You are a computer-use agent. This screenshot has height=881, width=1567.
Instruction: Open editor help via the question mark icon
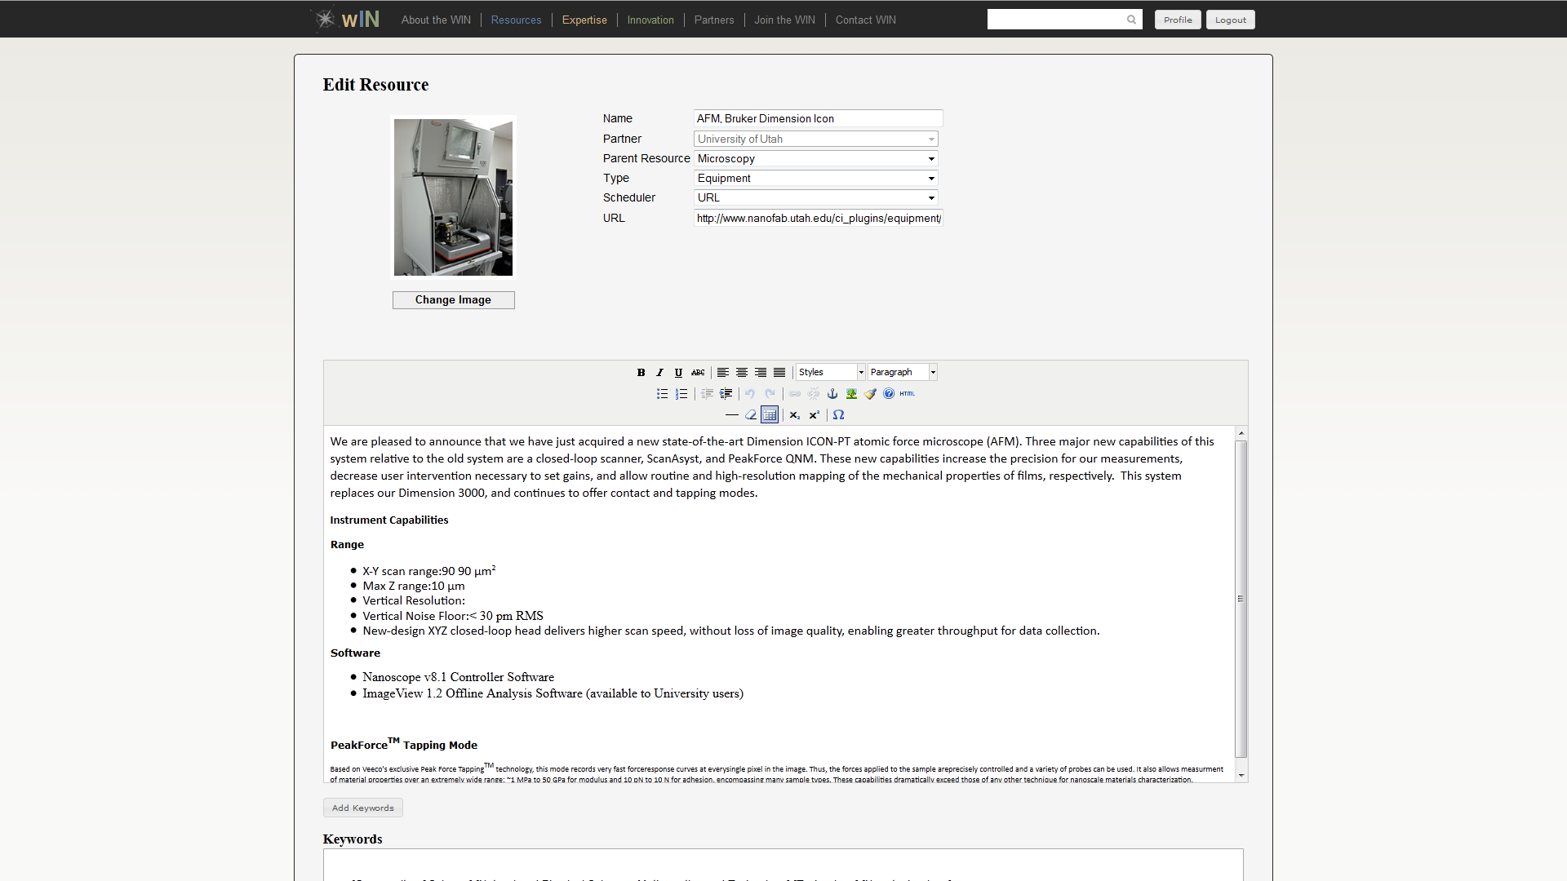[889, 394]
